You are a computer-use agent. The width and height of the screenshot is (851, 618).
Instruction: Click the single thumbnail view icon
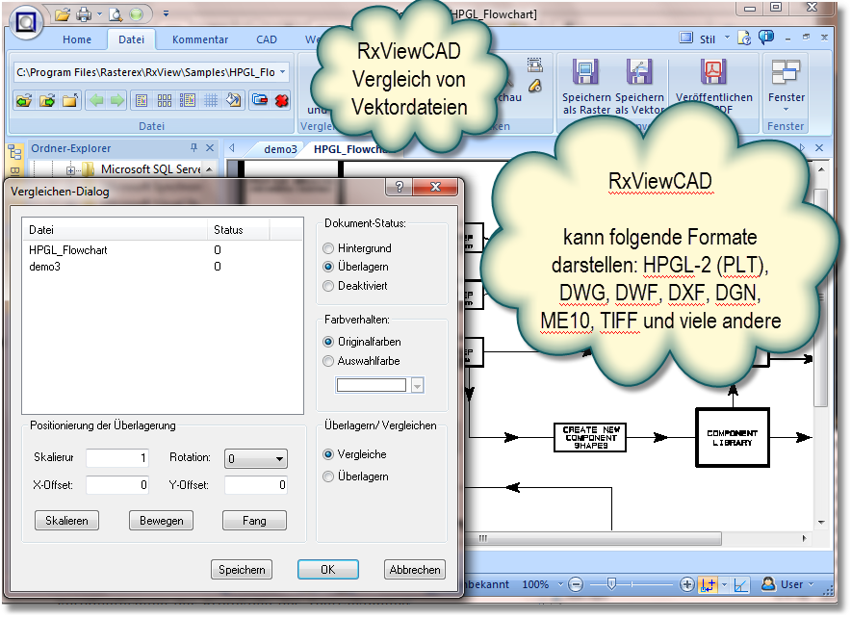tap(142, 100)
